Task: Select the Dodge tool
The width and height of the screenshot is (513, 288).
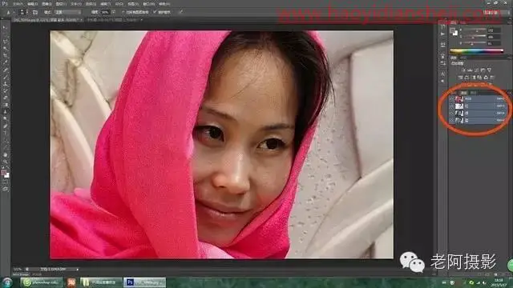Action: click(x=5, y=118)
